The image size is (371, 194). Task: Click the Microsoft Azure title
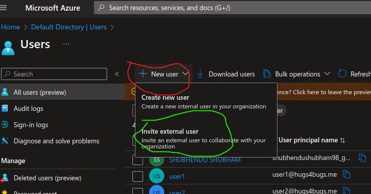(53, 8)
